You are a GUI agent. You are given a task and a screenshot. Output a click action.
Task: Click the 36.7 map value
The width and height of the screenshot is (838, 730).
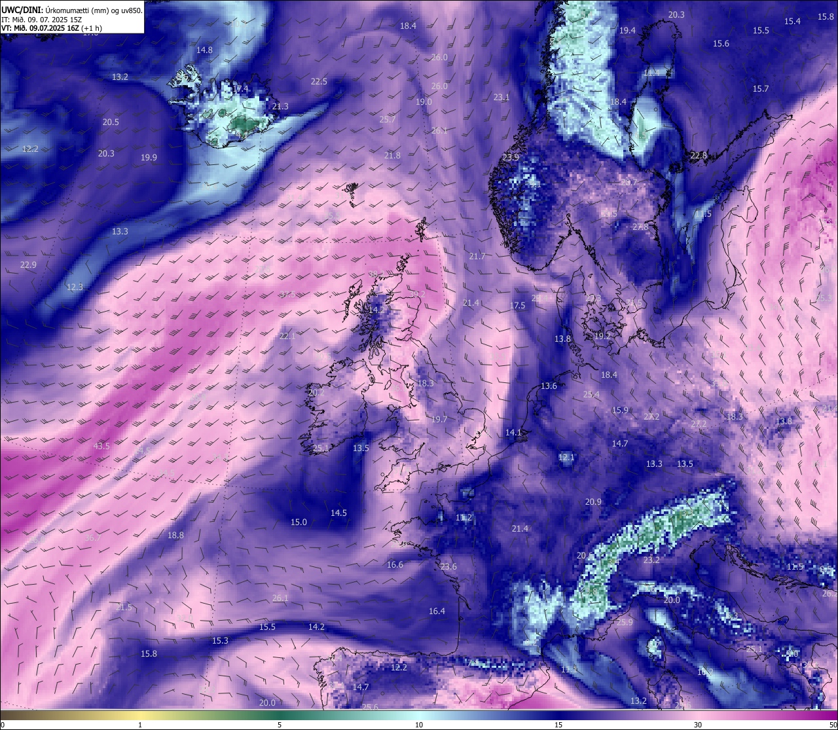[x=93, y=538]
